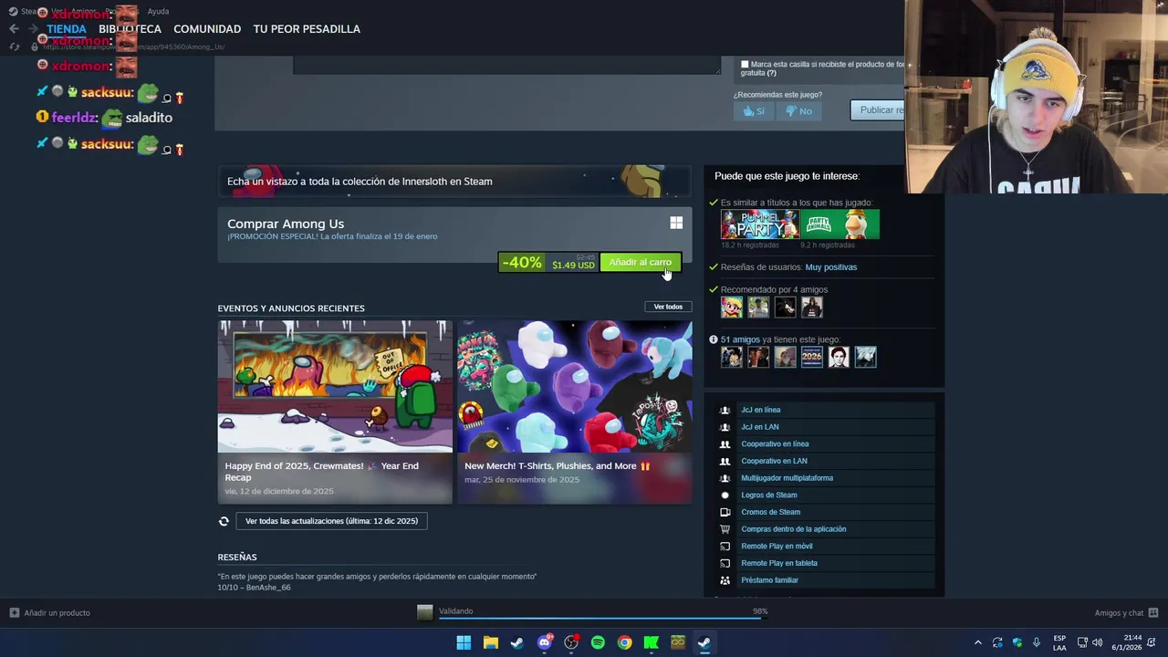
Task: Go back with the navigation arrow
Action: (14, 29)
